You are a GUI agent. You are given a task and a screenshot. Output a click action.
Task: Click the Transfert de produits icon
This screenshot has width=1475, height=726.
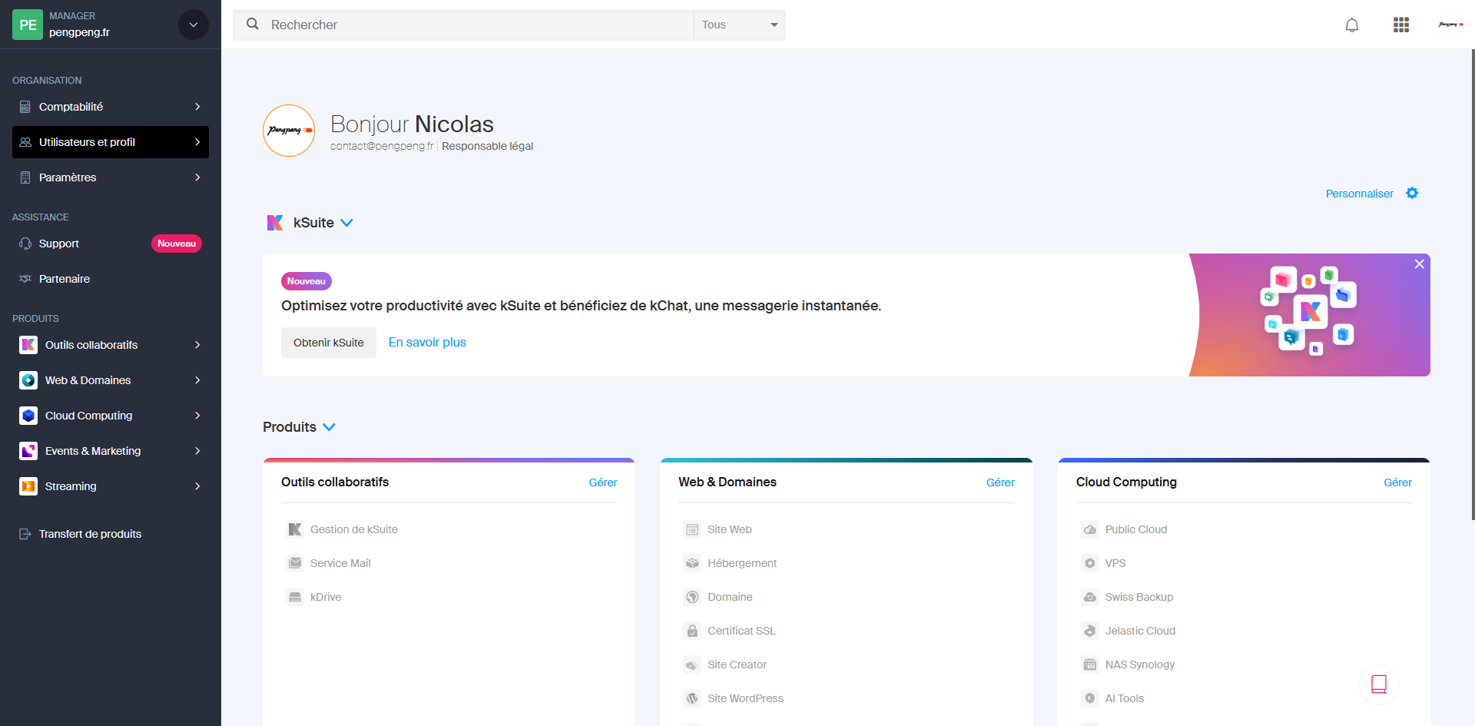[25, 534]
